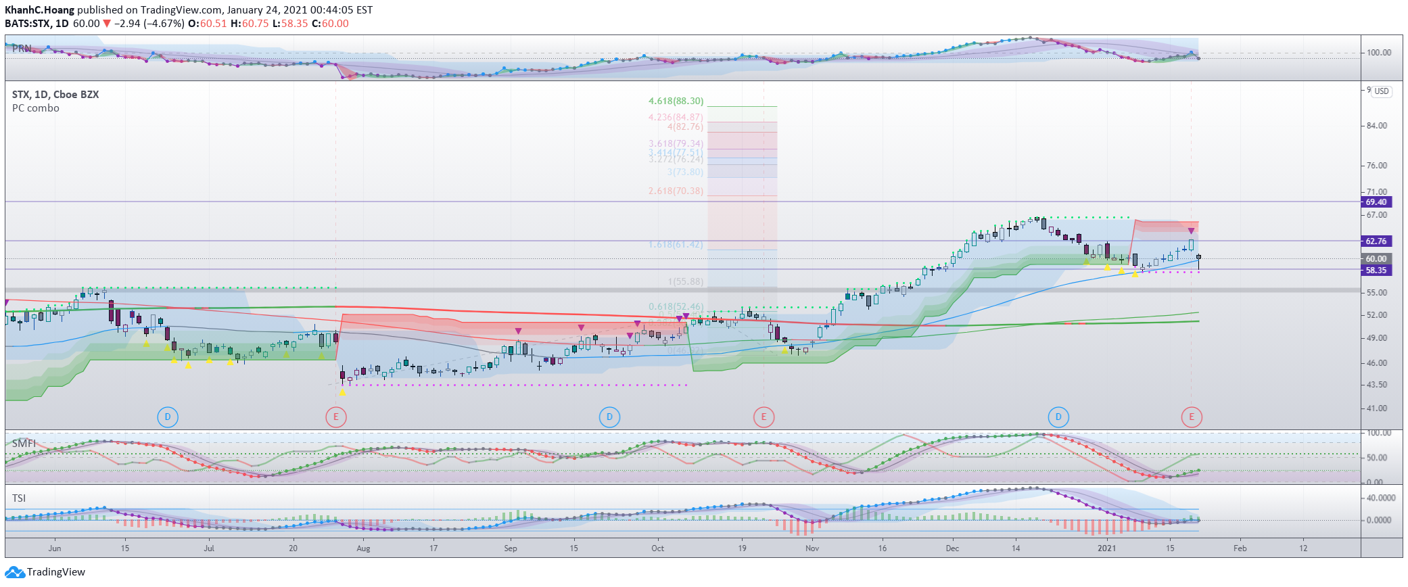This screenshot has width=1408, height=587.
Task: Click the 4(82.76) Fibonacci level label
Action: click(685, 126)
